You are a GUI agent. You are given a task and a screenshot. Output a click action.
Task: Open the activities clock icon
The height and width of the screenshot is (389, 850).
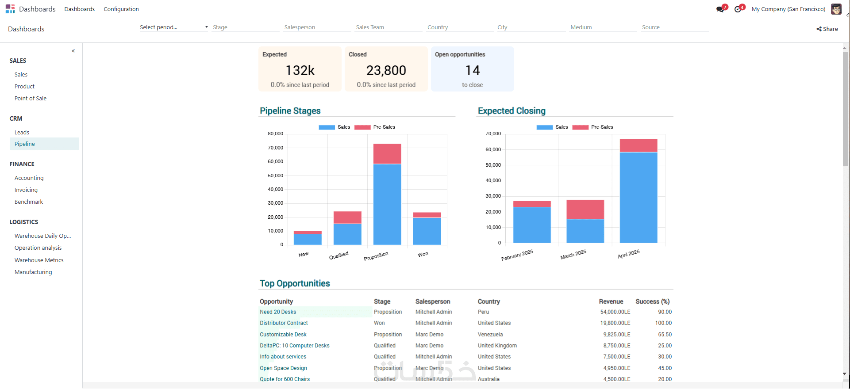click(738, 9)
